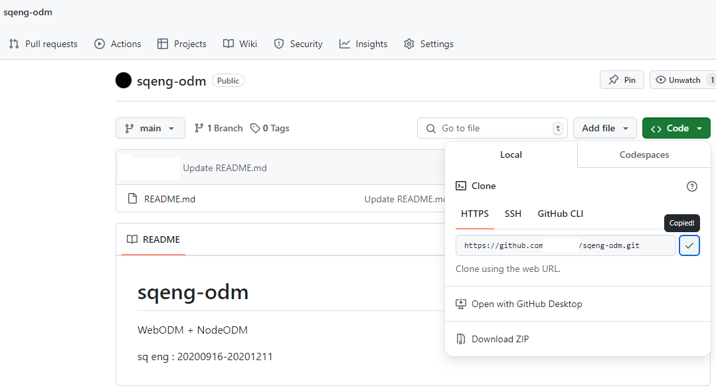Click the black owner avatar circle
This screenshot has width=716, height=390.
tap(124, 80)
